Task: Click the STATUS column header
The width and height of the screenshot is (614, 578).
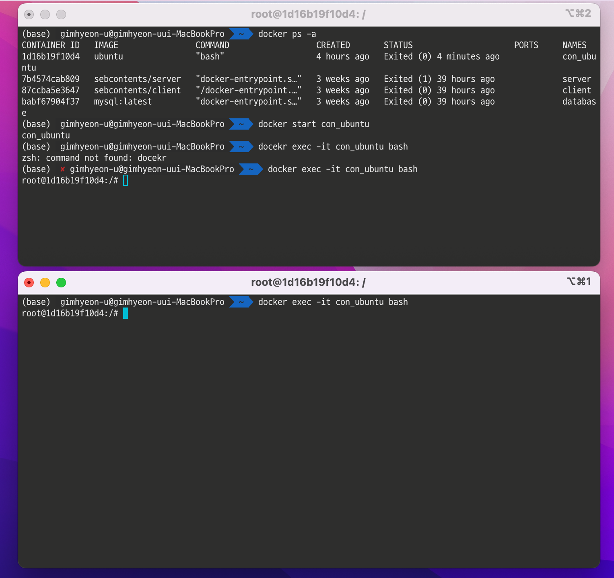Action: coord(398,45)
